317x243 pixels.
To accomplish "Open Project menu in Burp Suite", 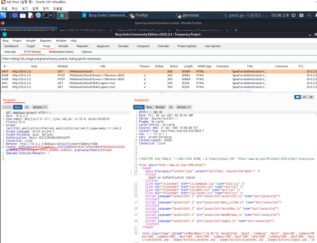I will [x=17, y=41].
